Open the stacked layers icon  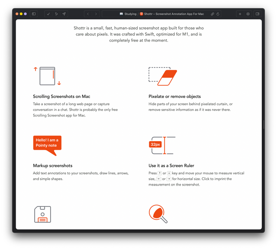point(248,14)
